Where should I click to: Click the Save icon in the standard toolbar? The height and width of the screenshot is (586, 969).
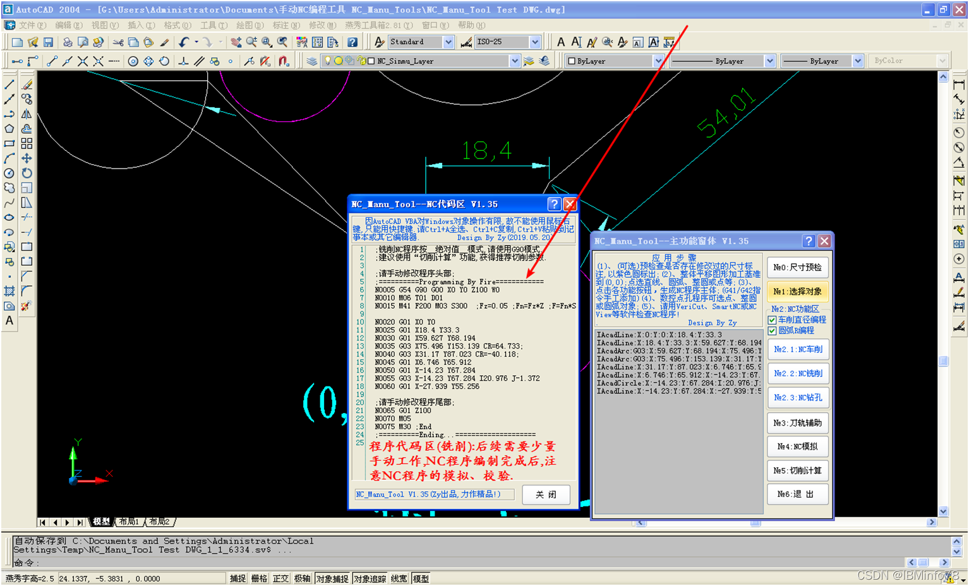(48, 42)
